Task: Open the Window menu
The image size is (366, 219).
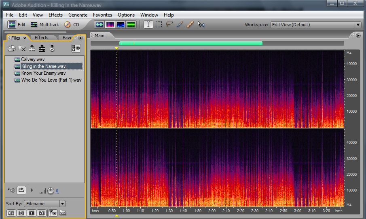Action: point(149,15)
